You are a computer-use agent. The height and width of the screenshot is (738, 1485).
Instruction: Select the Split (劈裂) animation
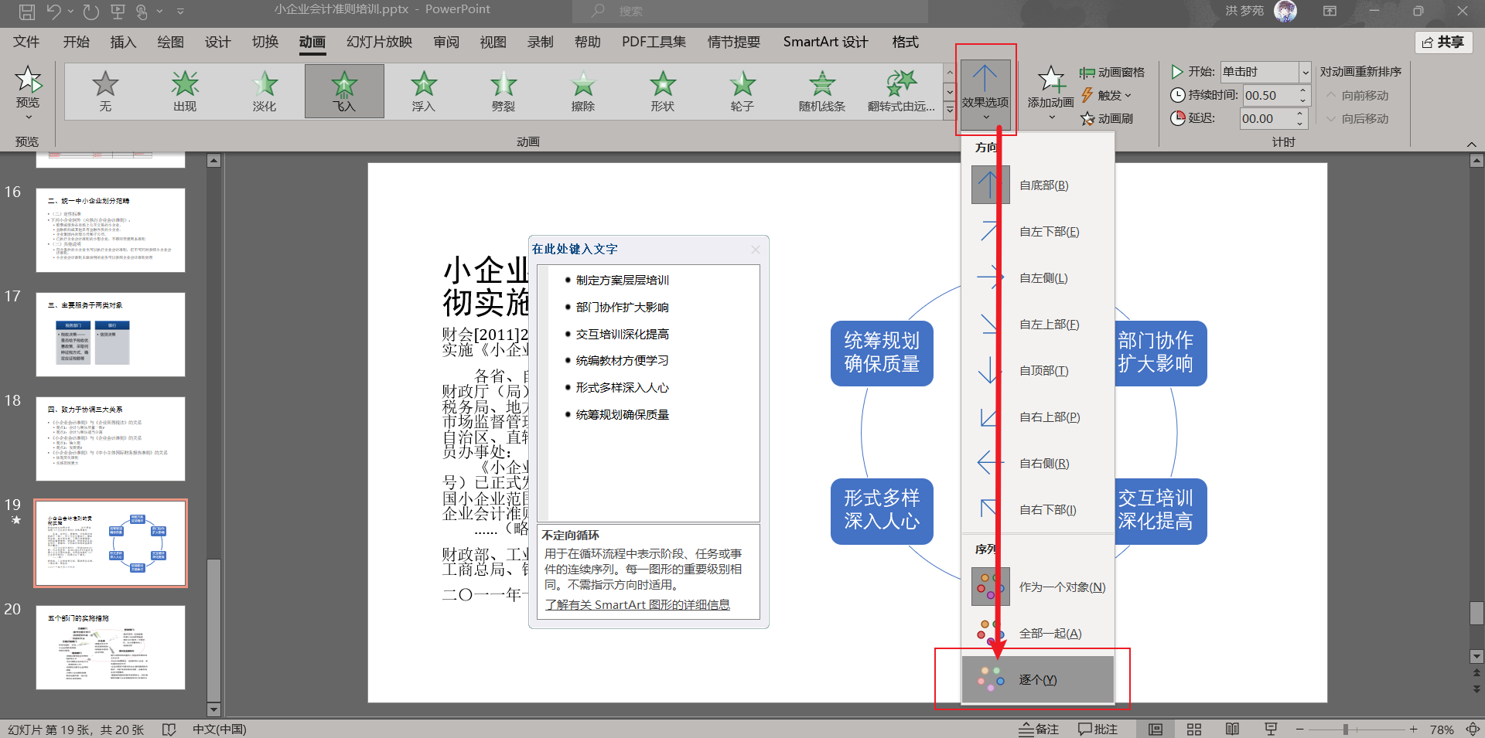tap(504, 91)
